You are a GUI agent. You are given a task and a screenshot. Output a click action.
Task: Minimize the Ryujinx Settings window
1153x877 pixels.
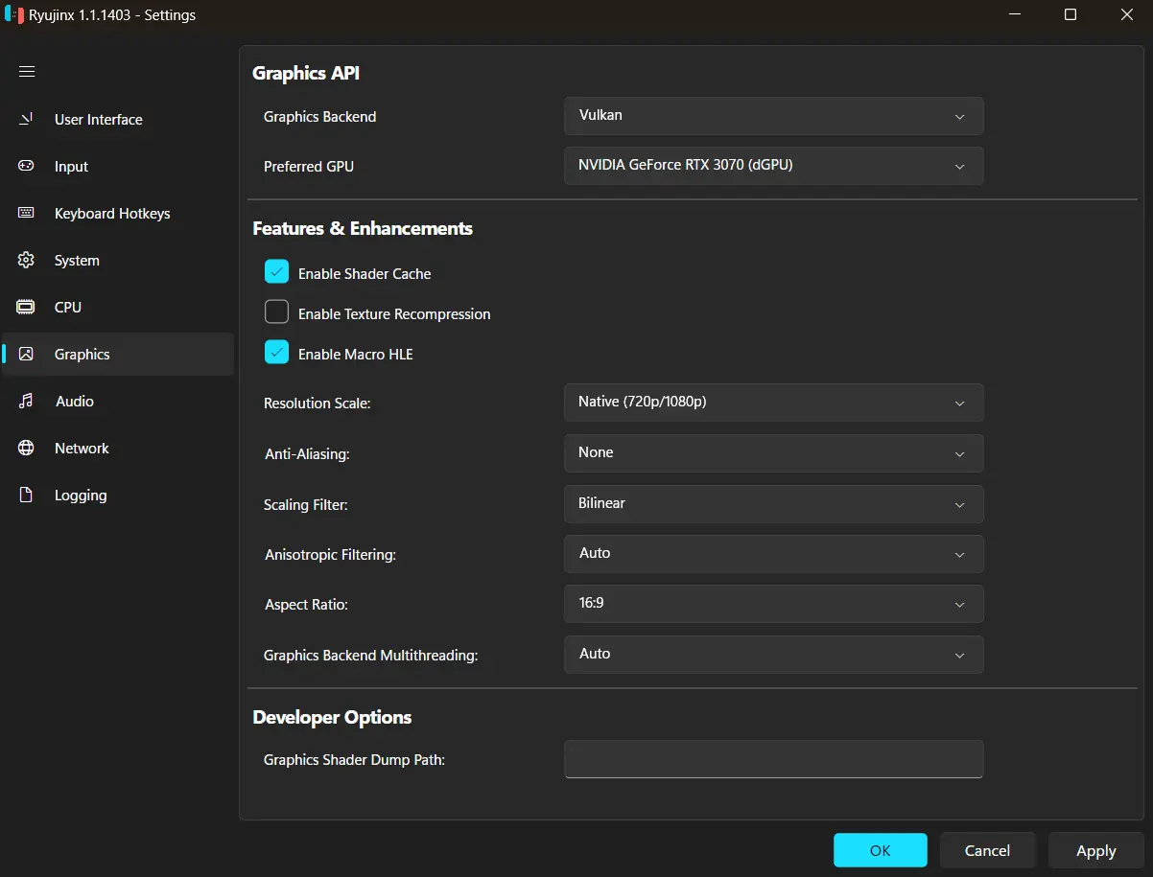(x=1014, y=14)
